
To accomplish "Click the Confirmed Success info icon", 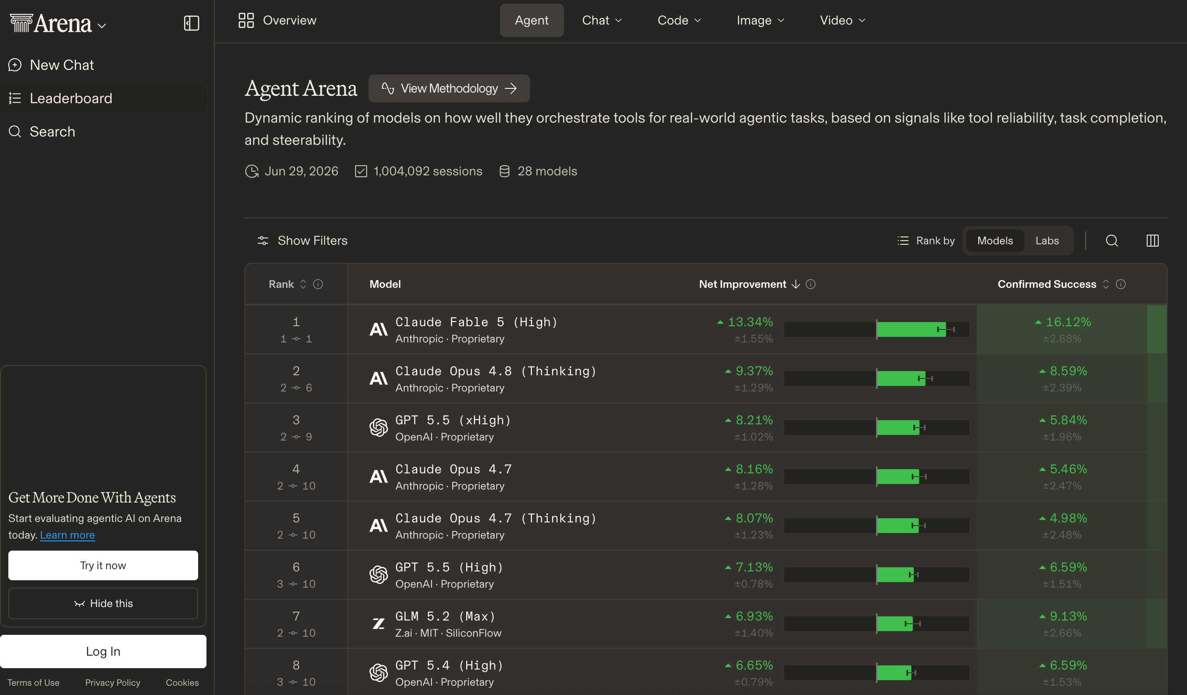I will (1121, 284).
